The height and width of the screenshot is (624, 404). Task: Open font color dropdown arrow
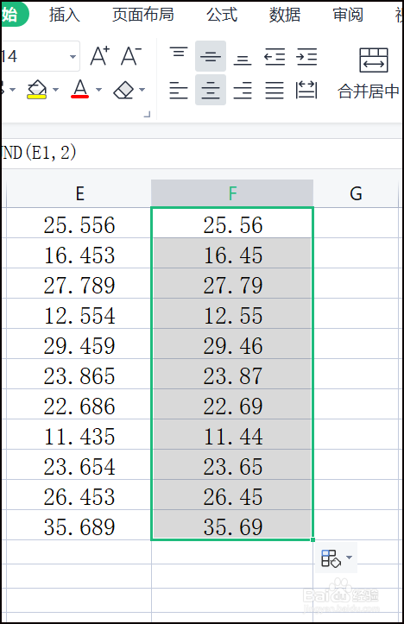98,90
